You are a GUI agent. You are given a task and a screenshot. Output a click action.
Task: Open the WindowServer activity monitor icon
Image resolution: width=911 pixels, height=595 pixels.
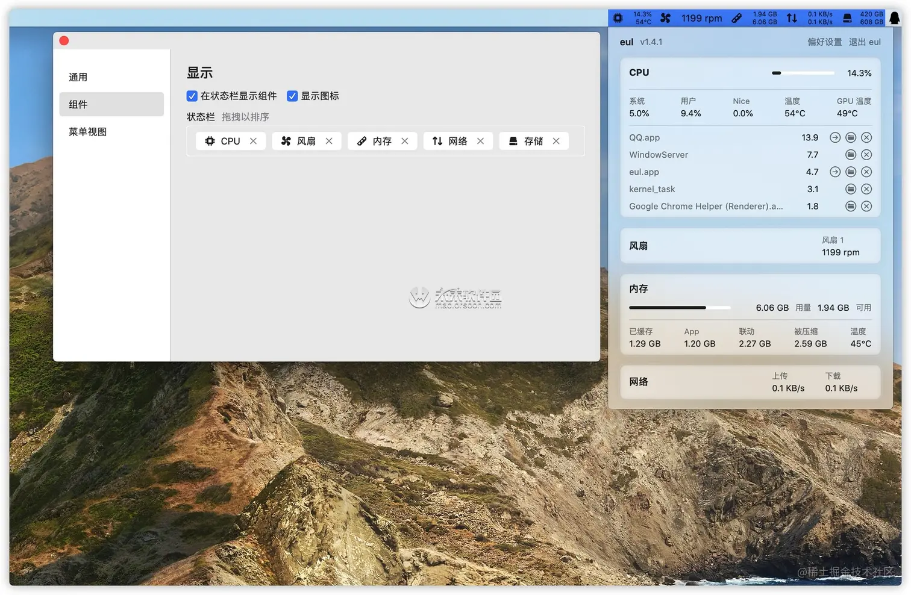(x=851, y=155)
